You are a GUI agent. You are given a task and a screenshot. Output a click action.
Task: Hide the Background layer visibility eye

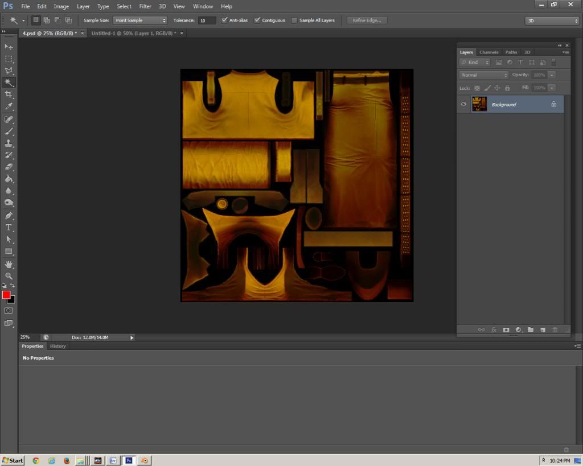point(463,104)
